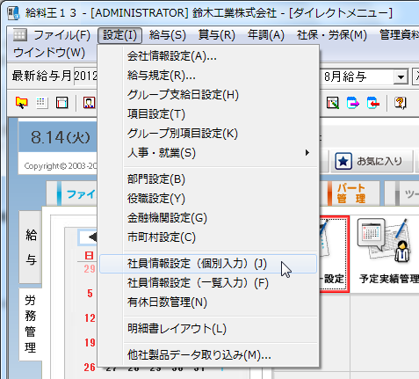Open the ウインドウ(W) menu
This screenshot has height=379, width=419.
pos(49,53)
